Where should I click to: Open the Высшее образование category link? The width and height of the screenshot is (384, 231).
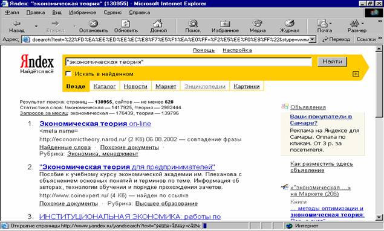point(166,203)
